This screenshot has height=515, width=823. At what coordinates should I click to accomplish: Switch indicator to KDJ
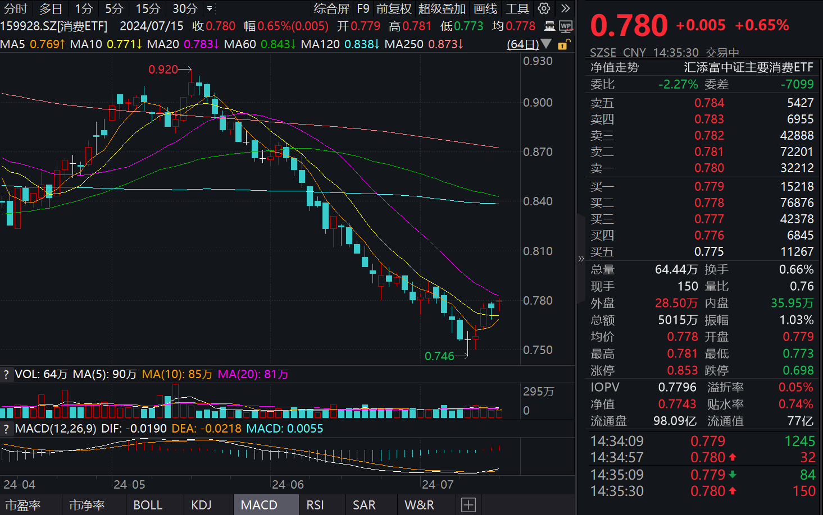201,505
